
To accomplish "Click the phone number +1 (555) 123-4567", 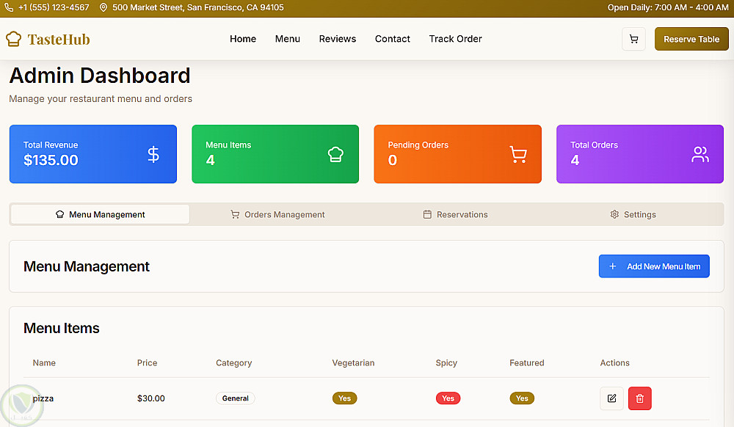I will pos(54,7).
